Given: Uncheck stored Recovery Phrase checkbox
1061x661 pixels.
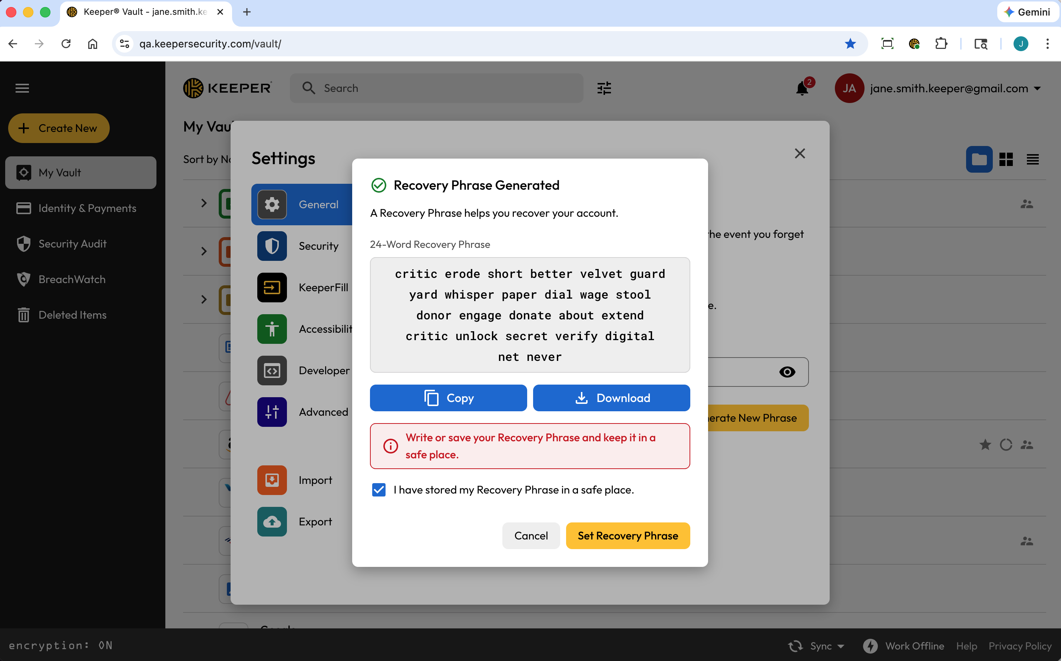Looking at the screenshot, I should click(x=379, y=489).
